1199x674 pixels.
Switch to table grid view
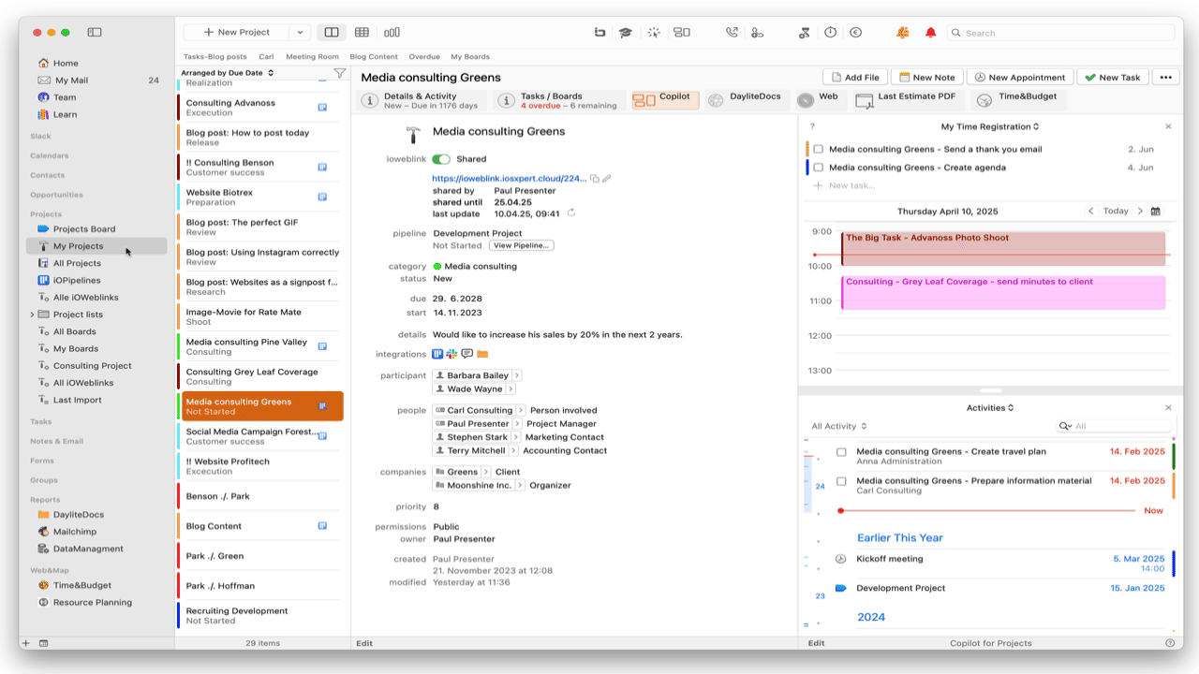click(362, 32)
